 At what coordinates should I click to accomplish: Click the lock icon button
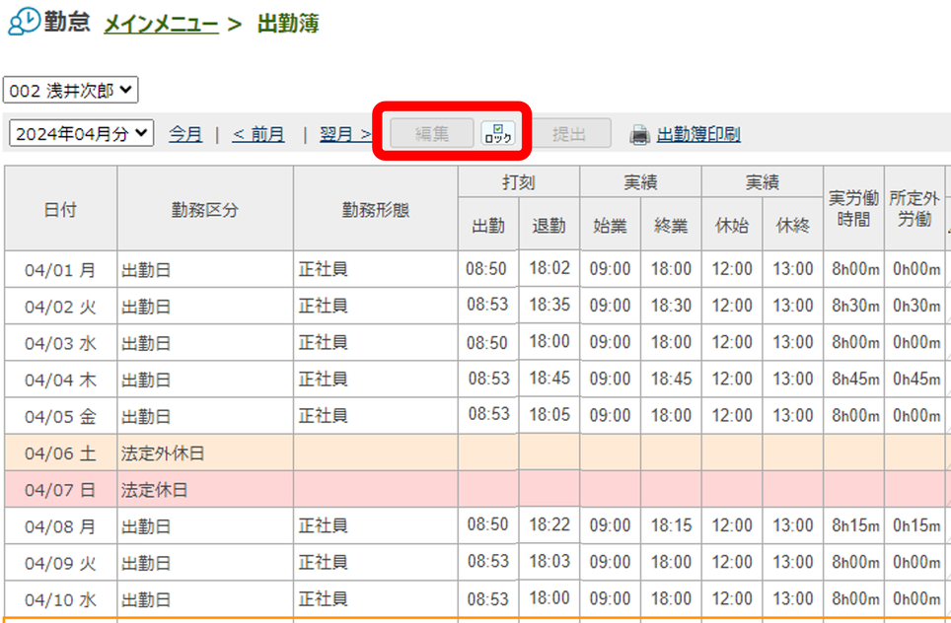point(497,134)
